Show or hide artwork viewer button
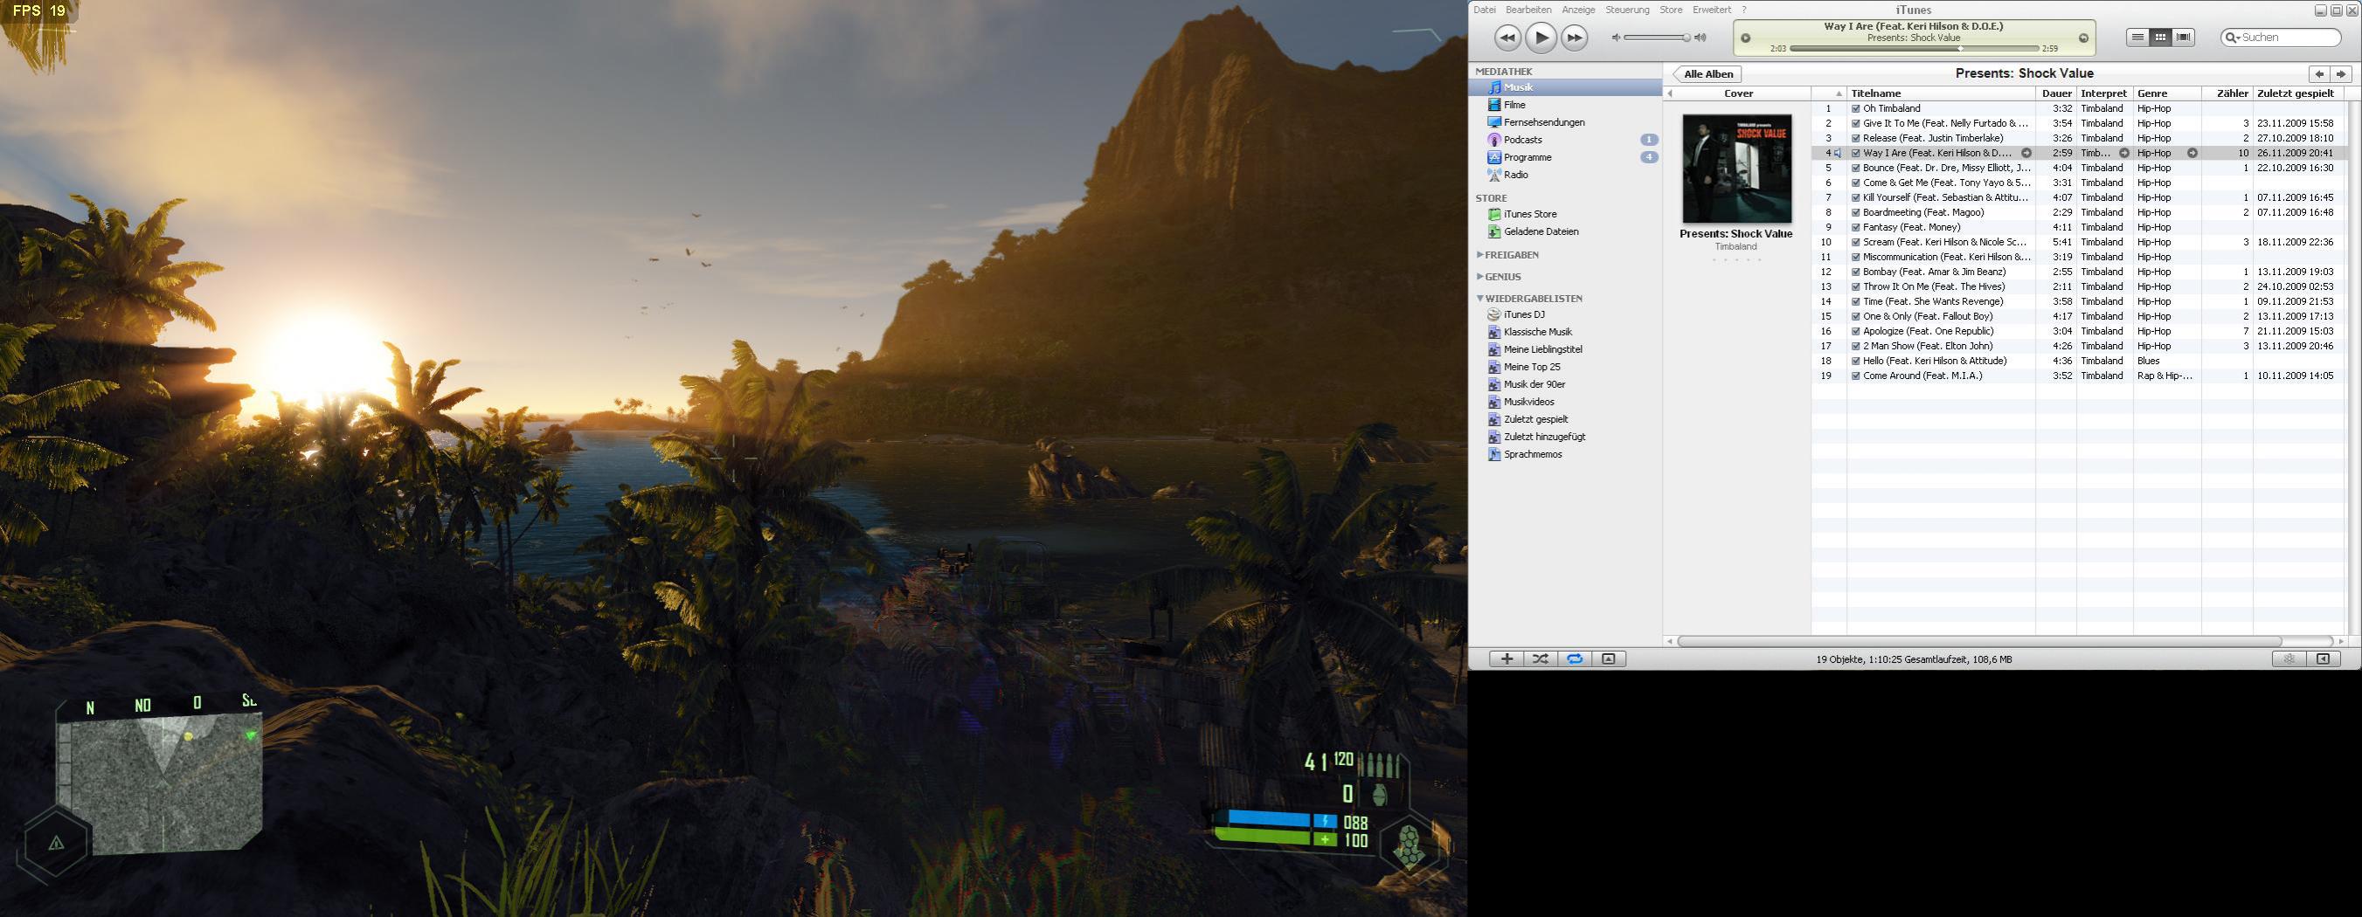 click(1608, 658)
